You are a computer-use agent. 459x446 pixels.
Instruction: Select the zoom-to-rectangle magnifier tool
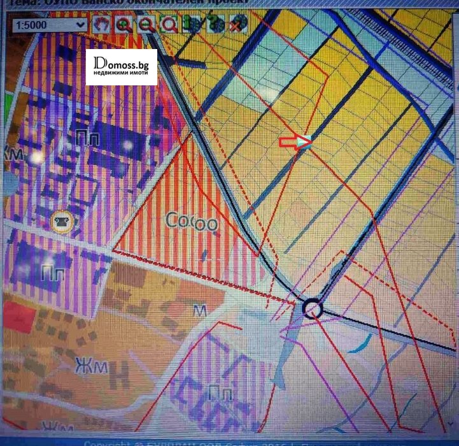point(170,24)
